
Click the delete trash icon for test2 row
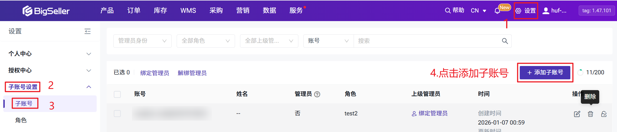(x=590, y=114)
